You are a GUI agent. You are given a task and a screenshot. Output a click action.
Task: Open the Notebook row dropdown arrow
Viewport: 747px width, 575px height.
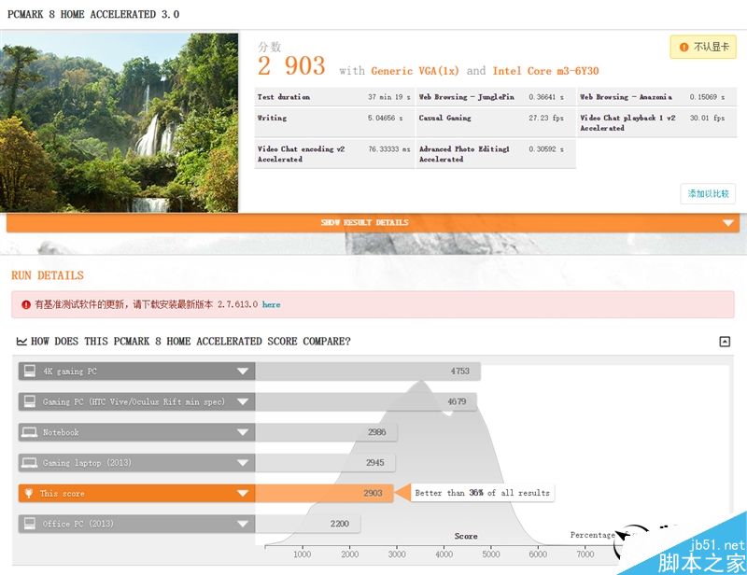pos(243,432)
